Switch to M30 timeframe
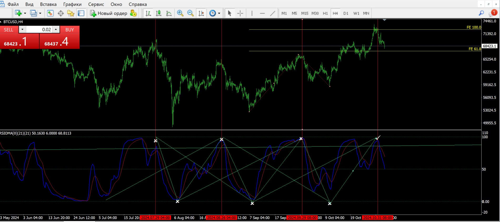This screenshot has width=500, height=222. tap(315, 13)
